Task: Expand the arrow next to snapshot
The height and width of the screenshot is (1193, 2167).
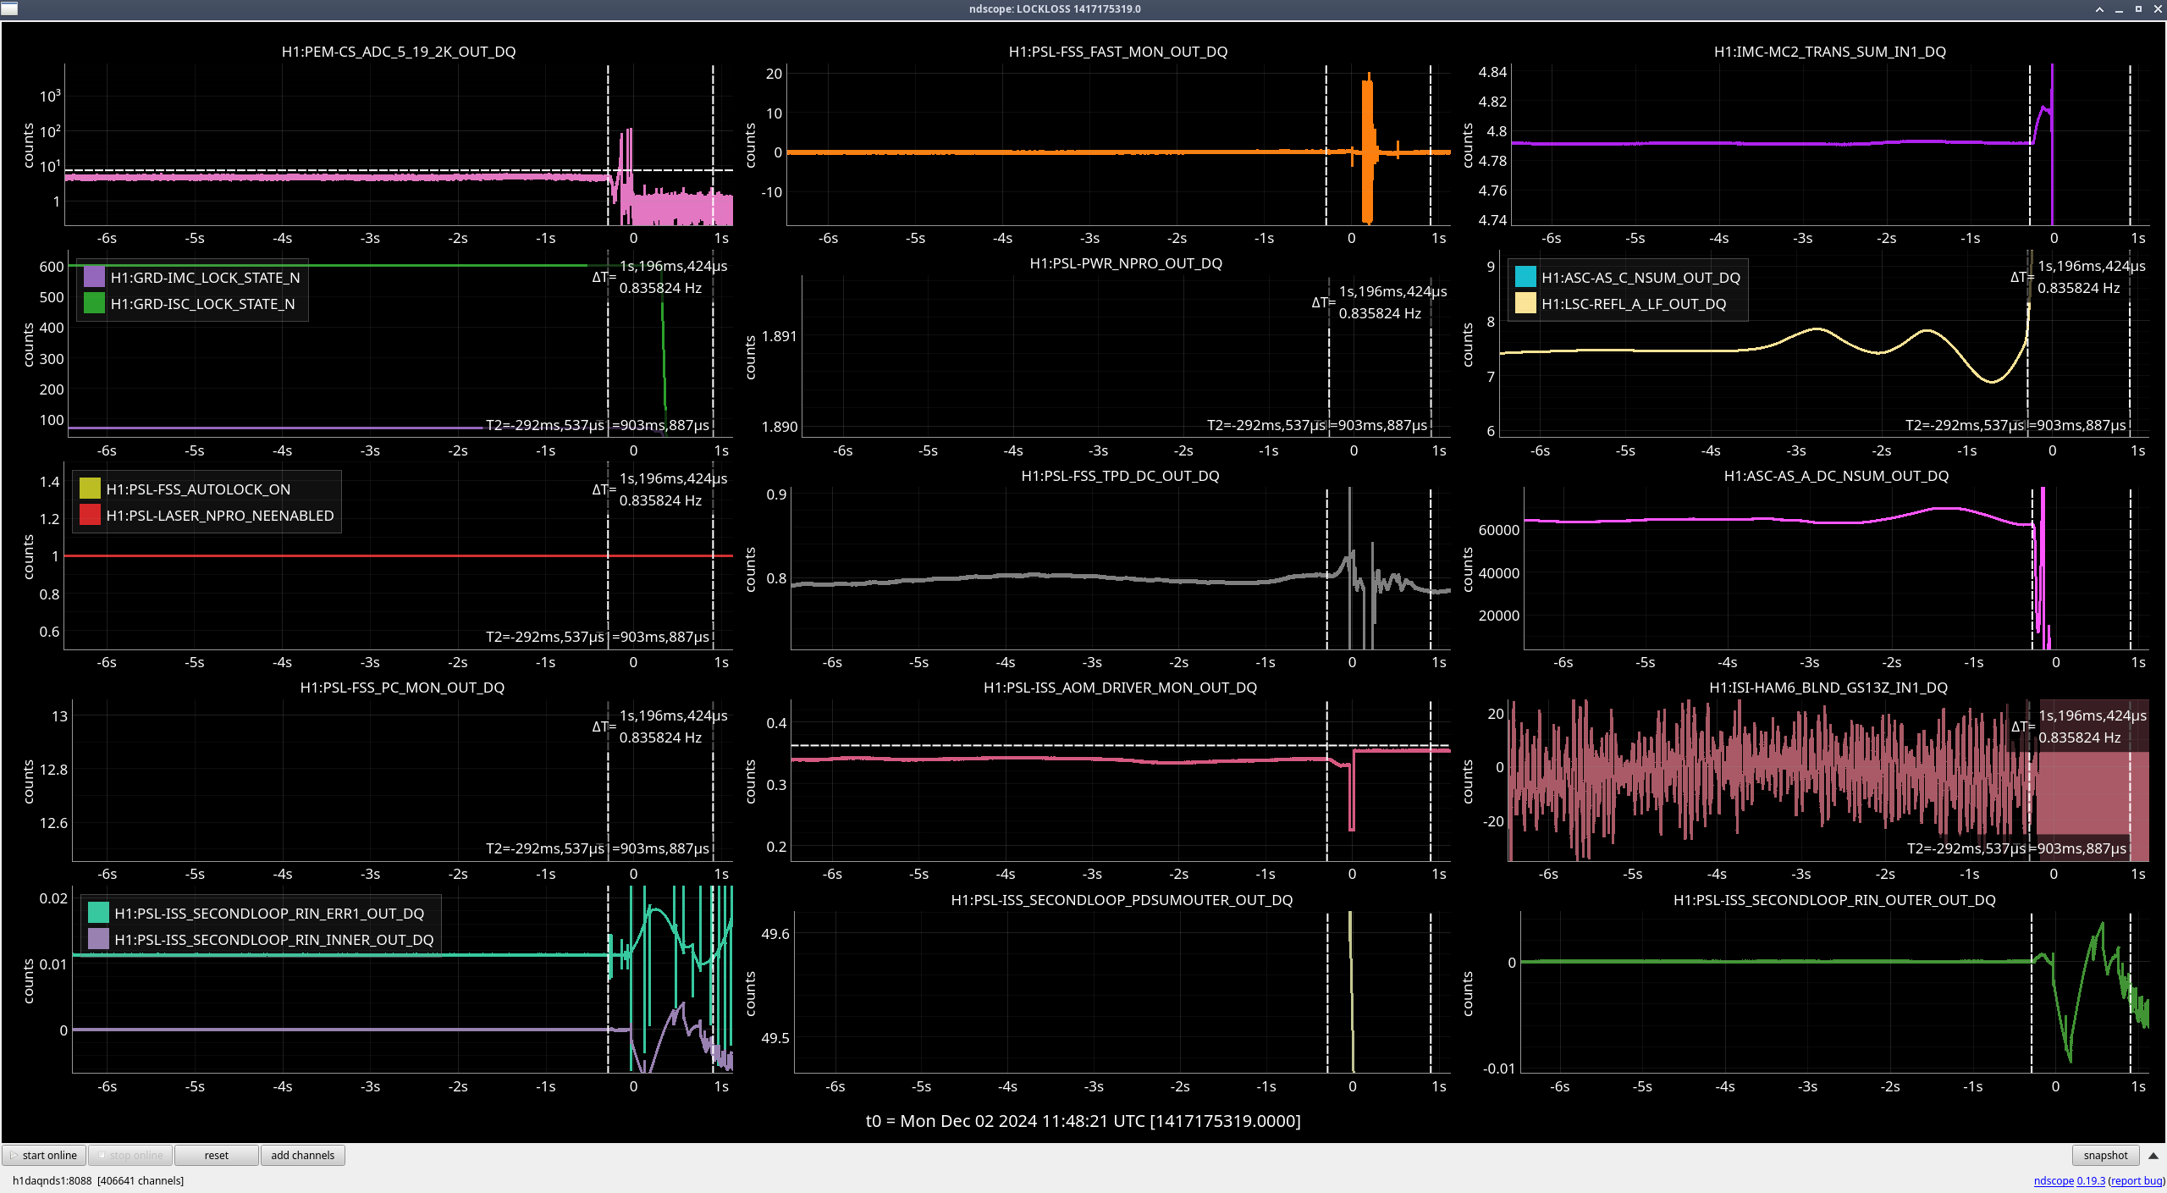Action: pos(2153,1155)
